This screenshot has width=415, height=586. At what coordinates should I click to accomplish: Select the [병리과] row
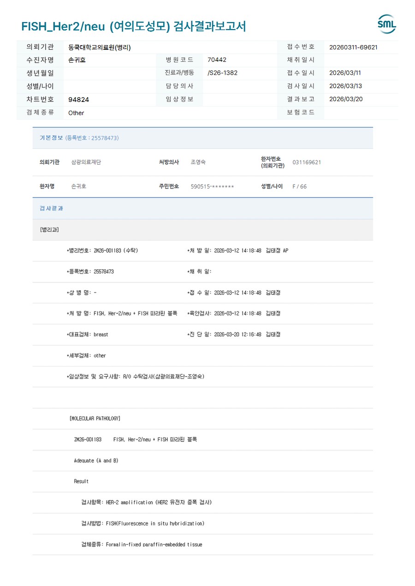click(x=203, y=230)
